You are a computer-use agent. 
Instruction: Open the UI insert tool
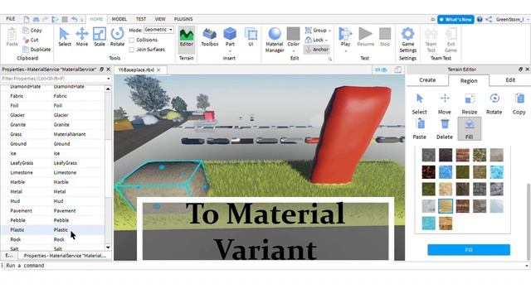point(251,37)
